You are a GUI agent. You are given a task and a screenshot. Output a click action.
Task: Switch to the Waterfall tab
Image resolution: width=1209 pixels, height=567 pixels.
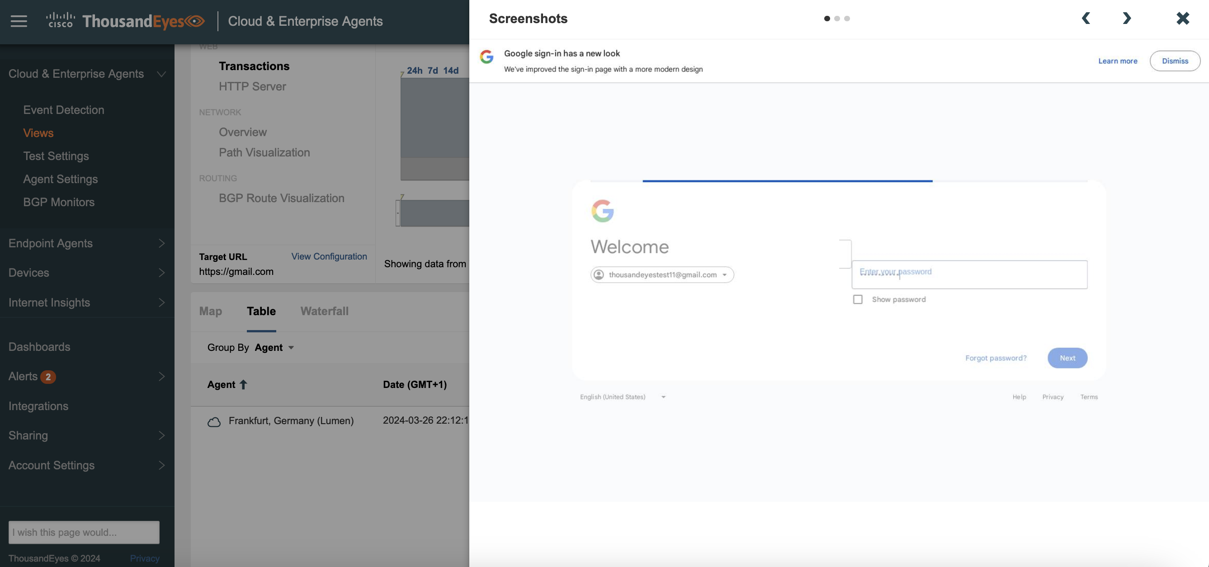[x=324, y=311]
